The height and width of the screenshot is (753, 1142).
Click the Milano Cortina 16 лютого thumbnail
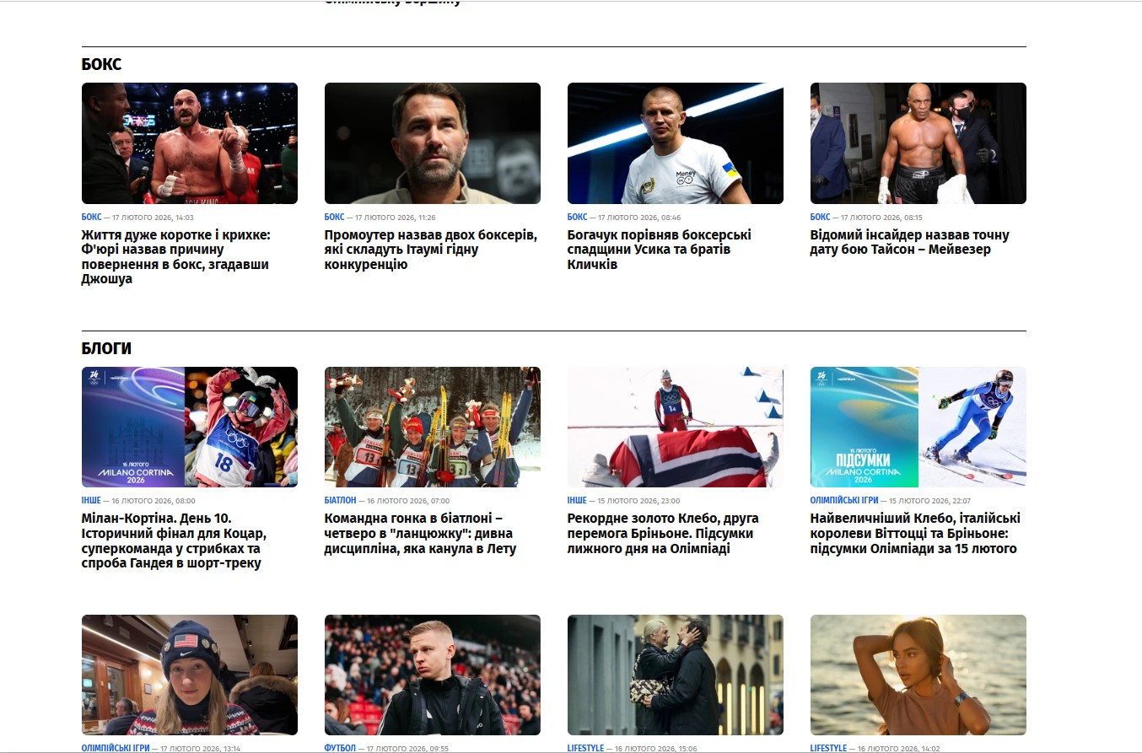pyautogui.click(x=190, y=427)
